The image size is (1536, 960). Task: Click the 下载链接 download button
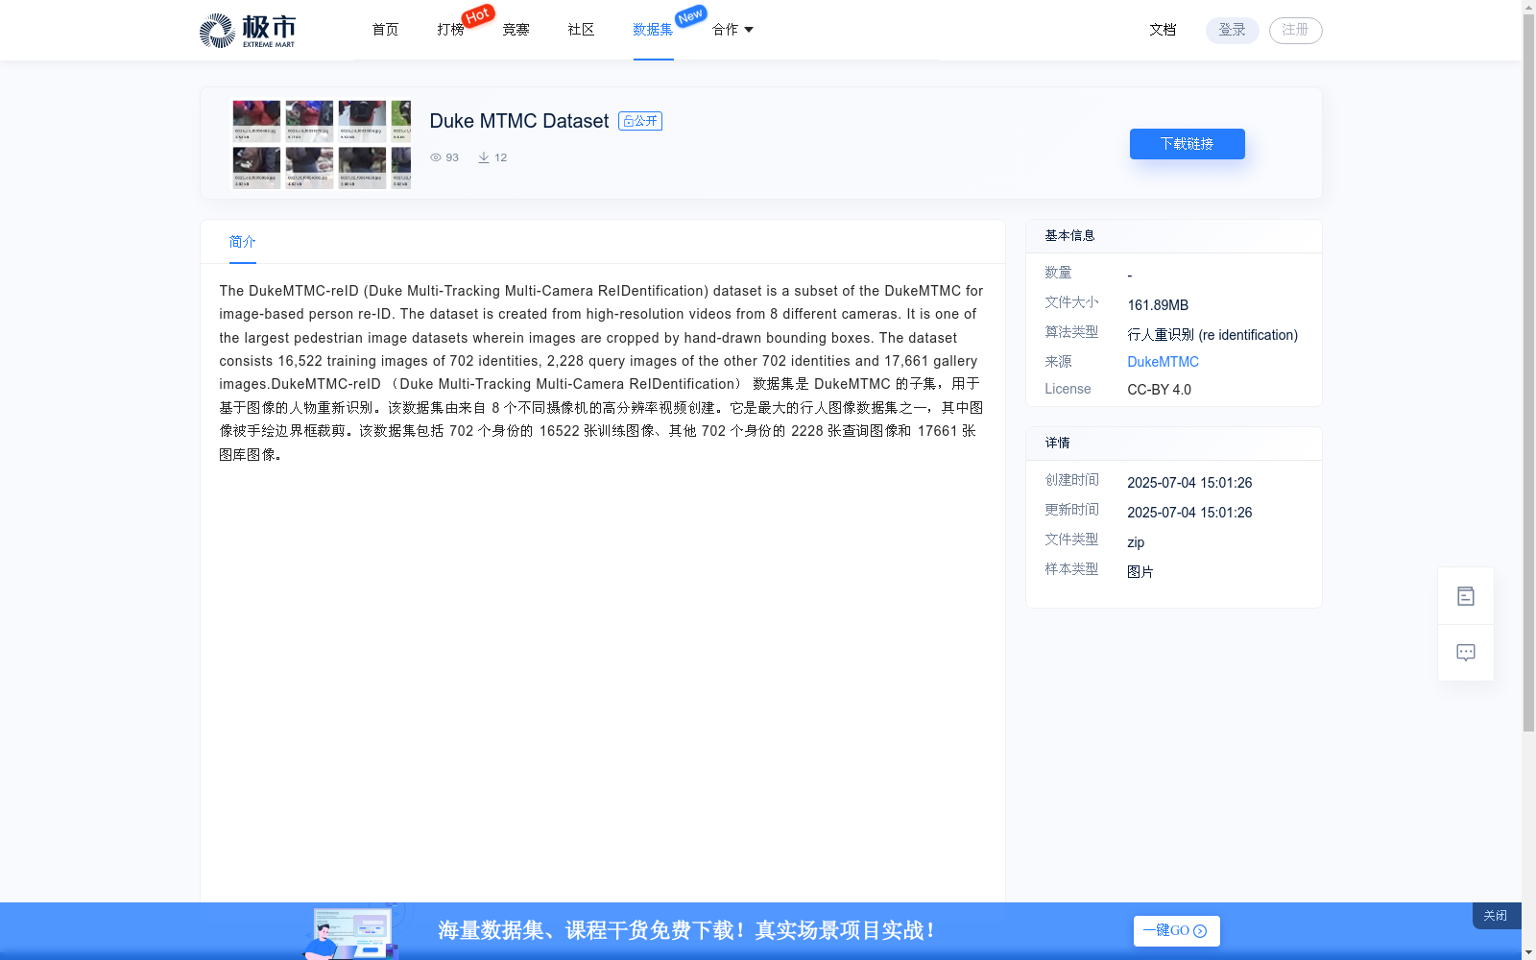click(x=1187, y=144)
